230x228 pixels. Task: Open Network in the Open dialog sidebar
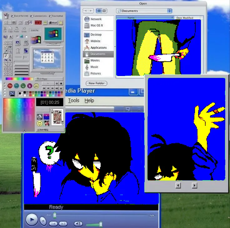coord(98,19)
